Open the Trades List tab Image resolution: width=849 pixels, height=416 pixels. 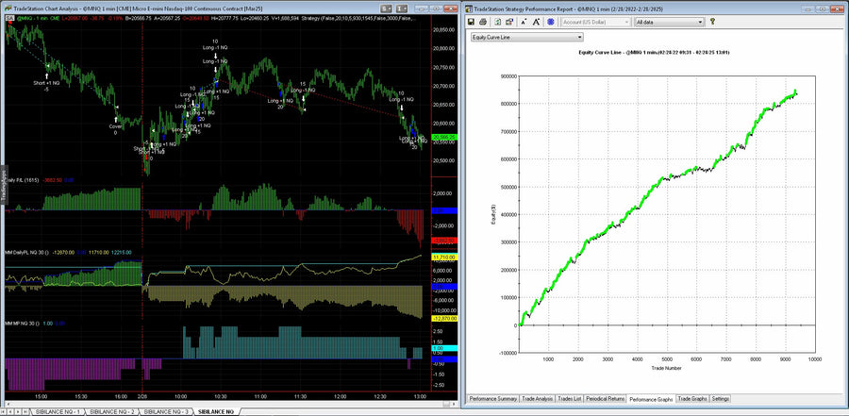click(x=569, y=399)
